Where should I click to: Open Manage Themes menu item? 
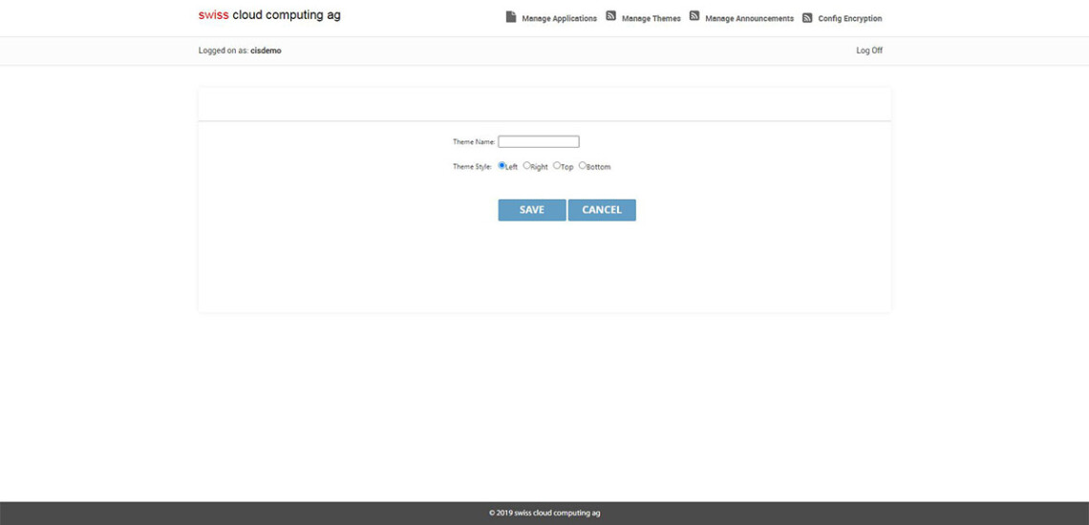coord(651,19)
